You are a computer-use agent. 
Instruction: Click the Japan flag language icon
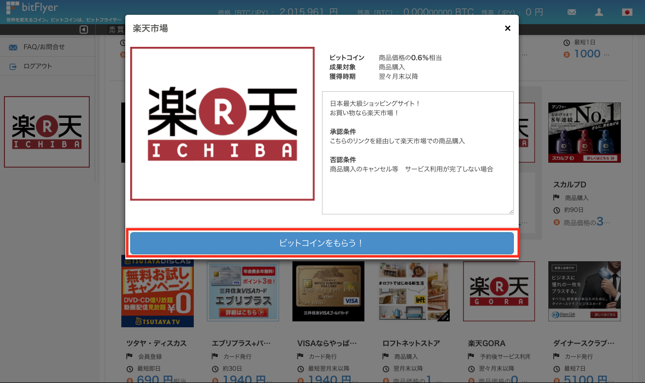[x=627, y=12]
